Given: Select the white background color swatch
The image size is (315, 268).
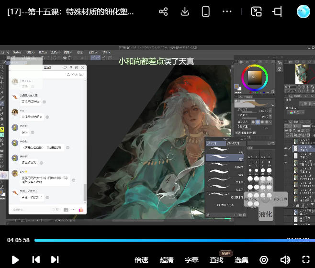Looking at the screenshot, I should click(239, 89).
